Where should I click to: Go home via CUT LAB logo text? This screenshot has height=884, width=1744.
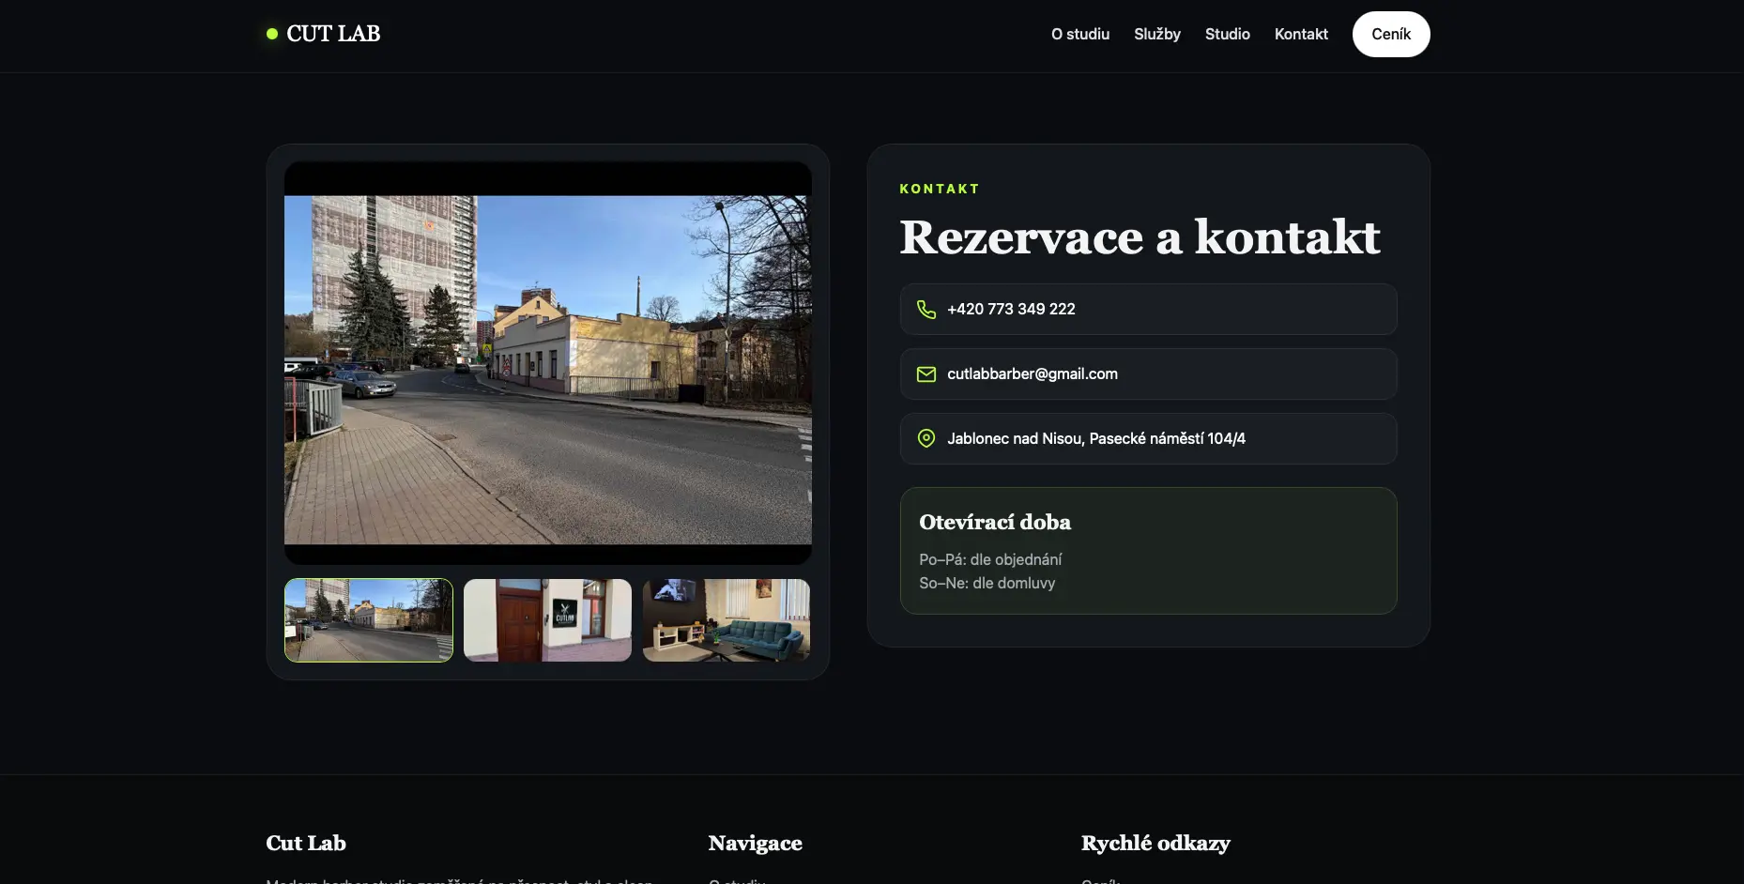[x=333, y=34]
